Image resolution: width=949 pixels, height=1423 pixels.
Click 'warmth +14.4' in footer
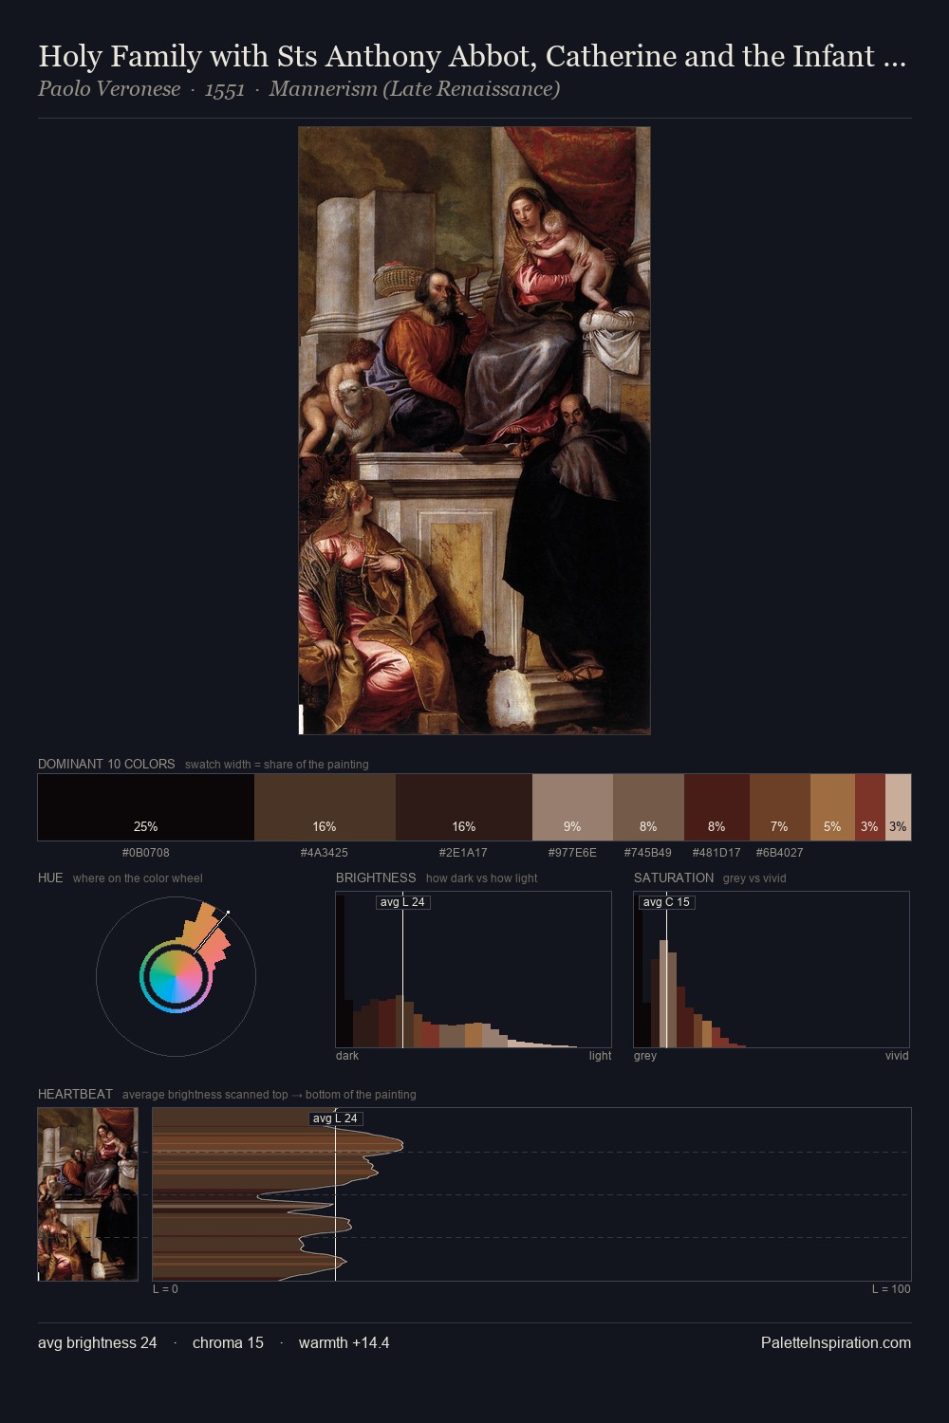point(344,1342)
